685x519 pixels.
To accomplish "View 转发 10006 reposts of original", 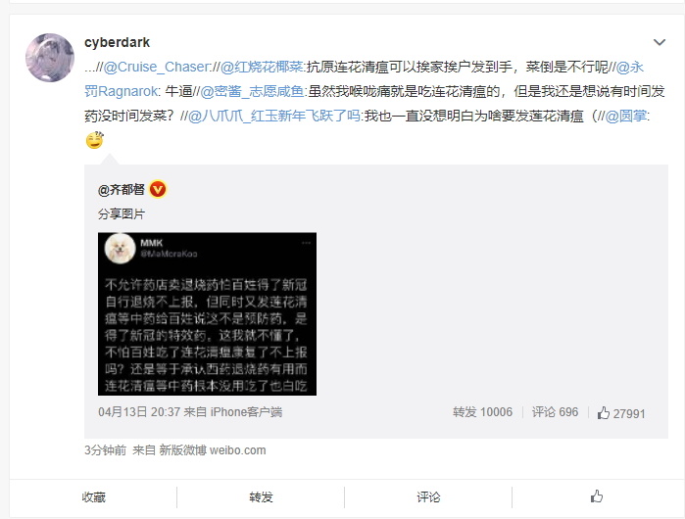I will (482, 412).
